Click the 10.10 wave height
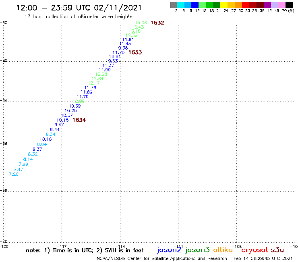Image resolution: width=298 pixels, height=262 pixels. (x=46, y=139)
